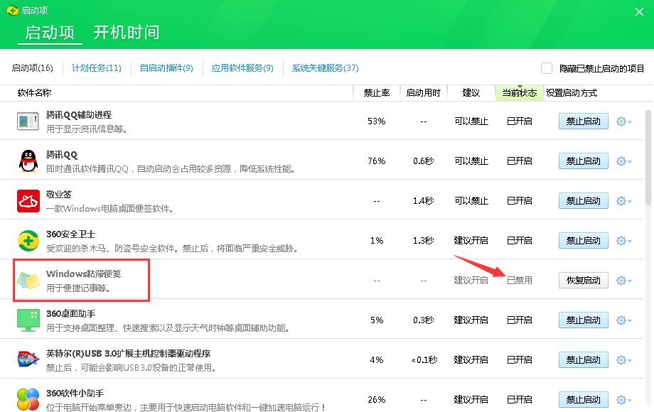Open the 系统关键服务(37) sub-tab
Viewport: 654px width, 412px height.
[326, 68]
